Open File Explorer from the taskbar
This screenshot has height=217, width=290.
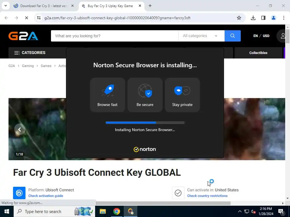(103, 211)
